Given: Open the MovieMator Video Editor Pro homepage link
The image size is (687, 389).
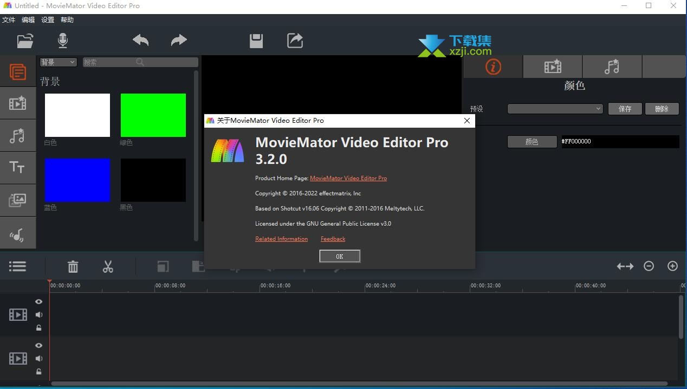Looking at the screenshot, I should point(348,178).
